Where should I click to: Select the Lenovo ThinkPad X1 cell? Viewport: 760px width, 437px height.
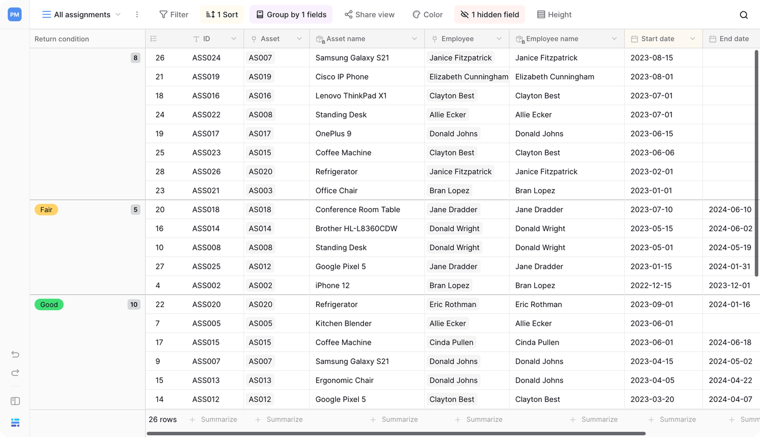(367, 95)
